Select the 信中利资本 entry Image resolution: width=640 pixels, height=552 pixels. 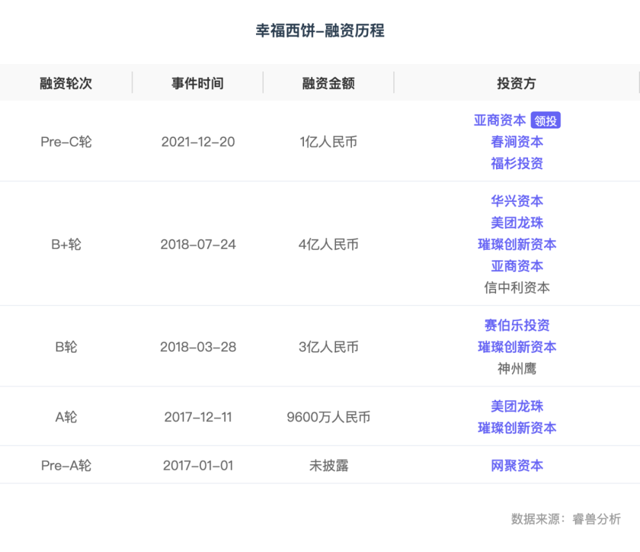click(x=517, y=287)
